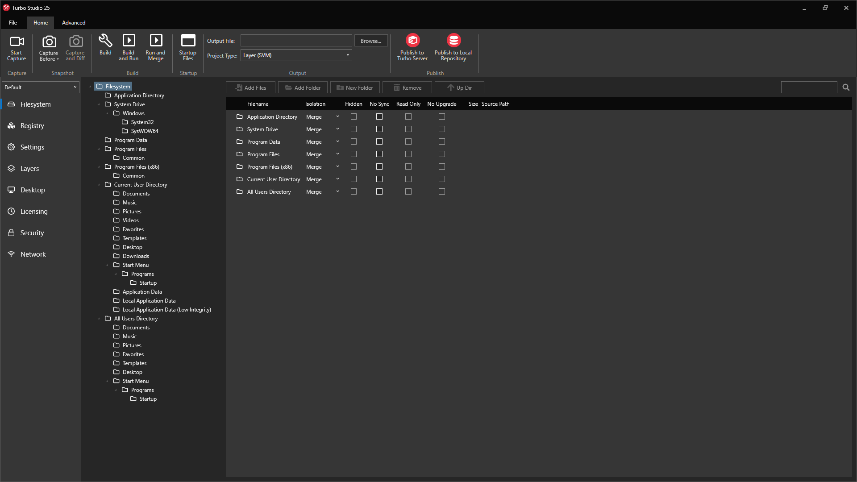Open Startup Files settings
This screenshot has width=857, height=482.
188,48
